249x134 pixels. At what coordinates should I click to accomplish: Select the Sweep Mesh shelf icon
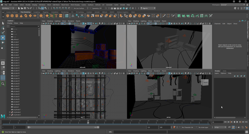[52, 16]
